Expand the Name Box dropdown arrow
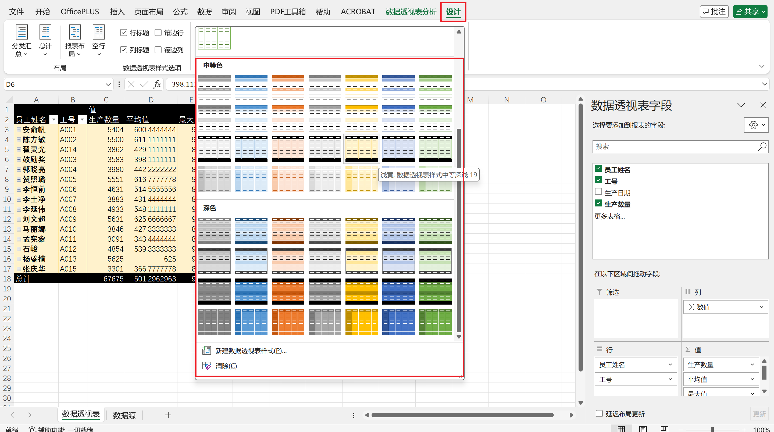 pyautogui.click(x=108, y=84)
